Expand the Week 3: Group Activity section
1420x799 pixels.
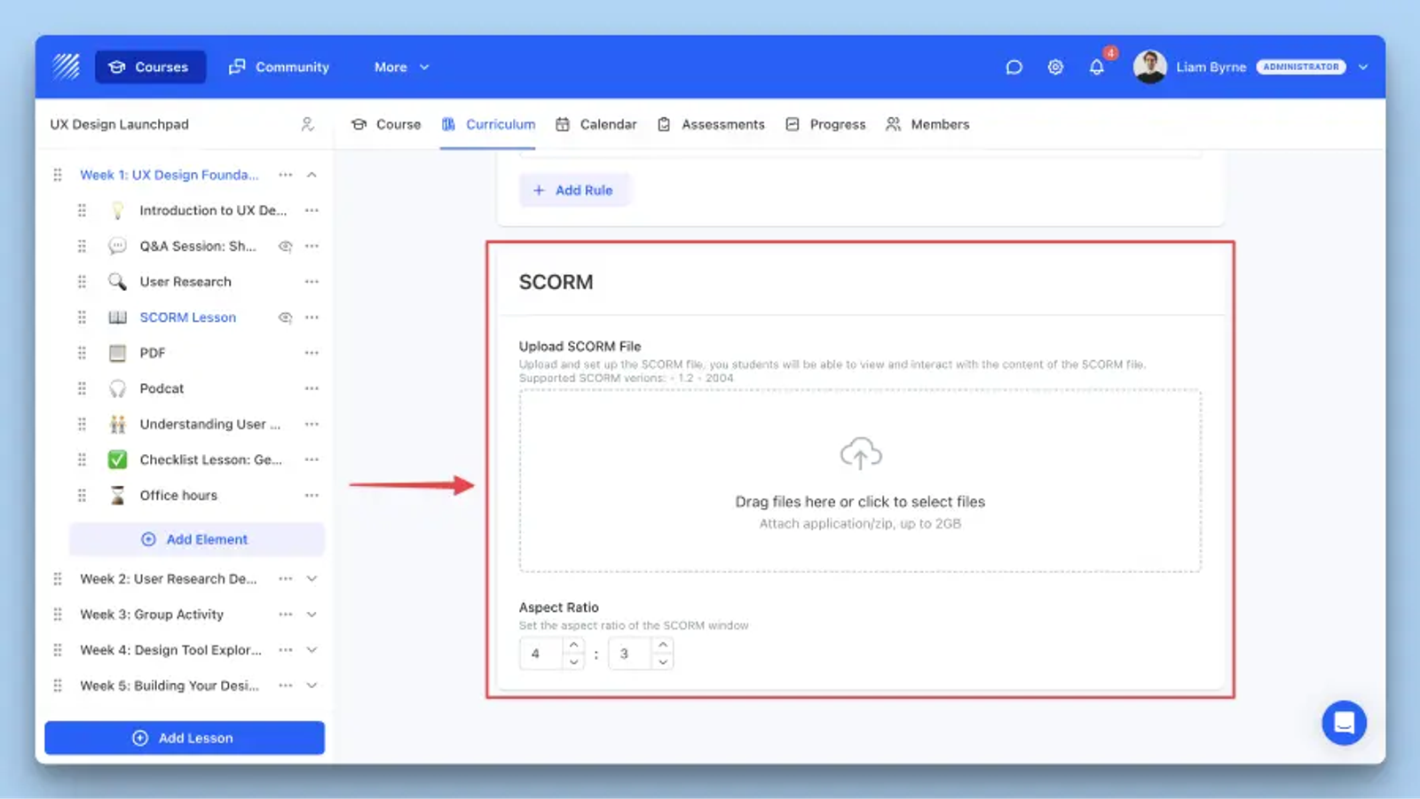[312, 614]
